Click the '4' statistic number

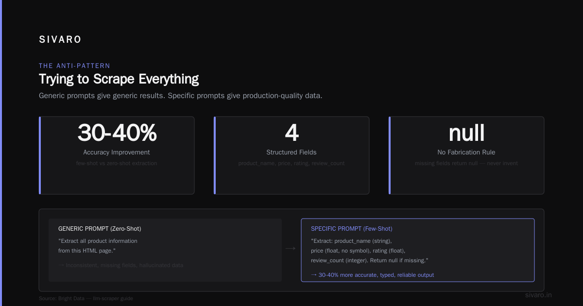[291, 133]
